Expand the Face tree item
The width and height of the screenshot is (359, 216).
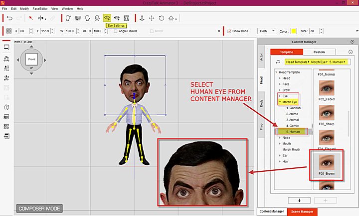280,84
